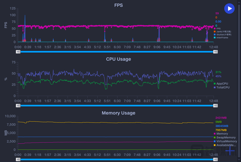Toggle the Stutter legend series
The width and height of the screenshot is (241, 162).
(222, 34)
